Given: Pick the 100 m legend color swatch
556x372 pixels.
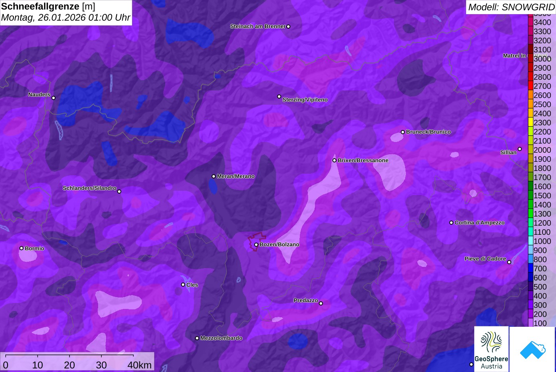Looking at the screenshot, I should [530, 323].
